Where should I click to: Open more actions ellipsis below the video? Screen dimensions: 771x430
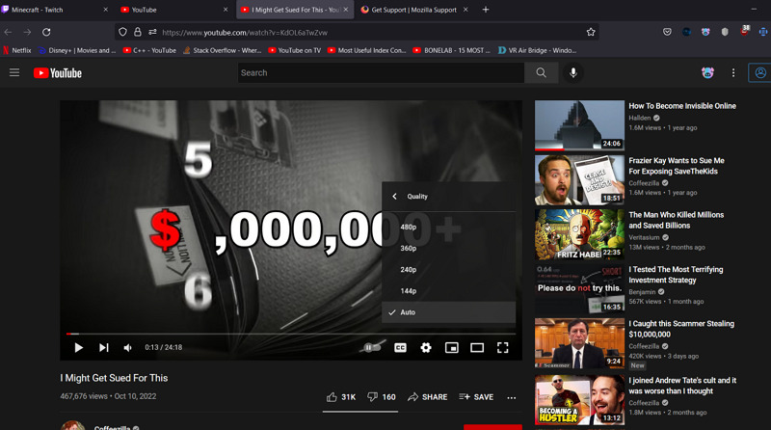click(512, 396)
